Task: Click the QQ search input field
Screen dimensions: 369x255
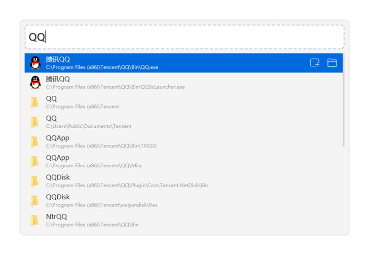Action: pos(184,37)
